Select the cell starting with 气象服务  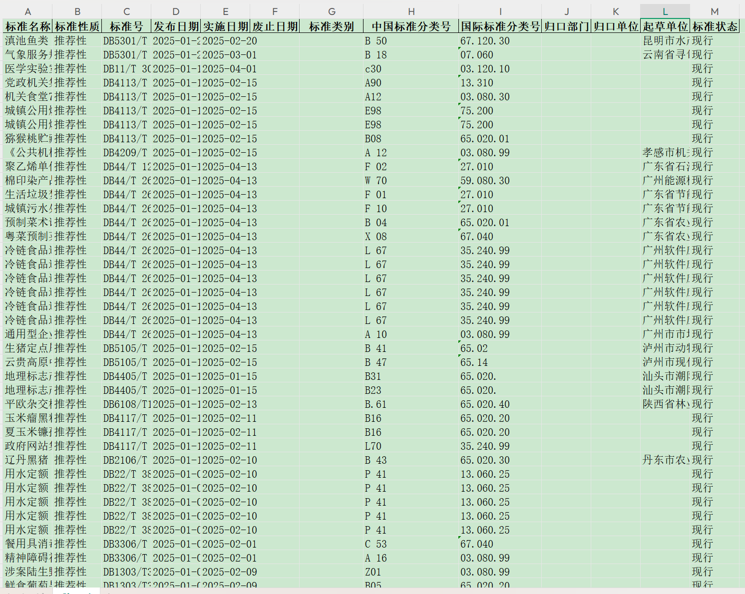pos(27,54)
